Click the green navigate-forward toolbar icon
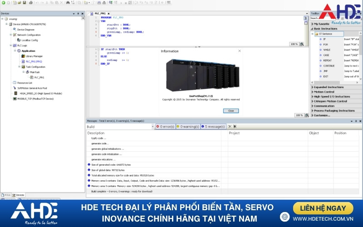363x227 pixels. (3, 3)
